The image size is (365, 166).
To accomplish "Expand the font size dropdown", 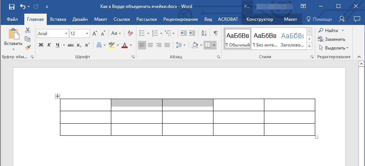I will (x=87, y=34).
